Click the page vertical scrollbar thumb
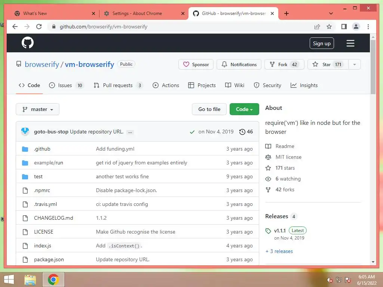 click(373, 67)
